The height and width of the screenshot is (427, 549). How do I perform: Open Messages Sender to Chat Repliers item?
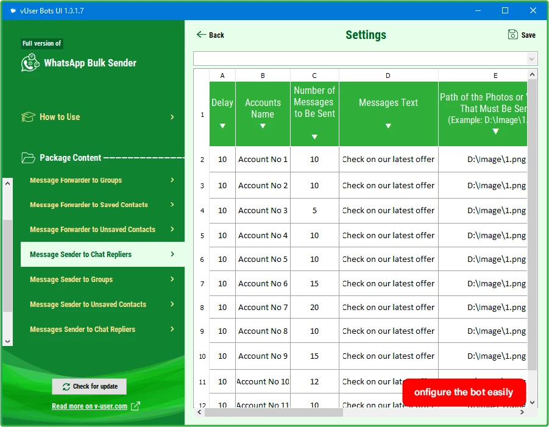102,329
